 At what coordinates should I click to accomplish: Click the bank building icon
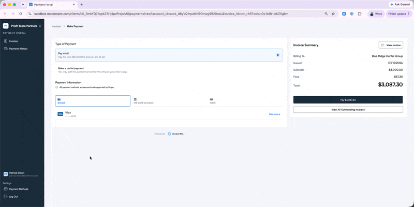click(x=135, y=99)
